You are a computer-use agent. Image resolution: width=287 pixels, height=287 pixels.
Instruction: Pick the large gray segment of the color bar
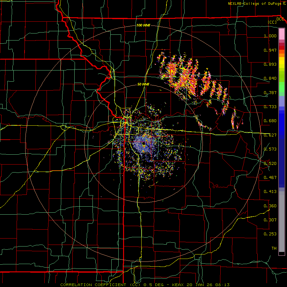[282, 222]
